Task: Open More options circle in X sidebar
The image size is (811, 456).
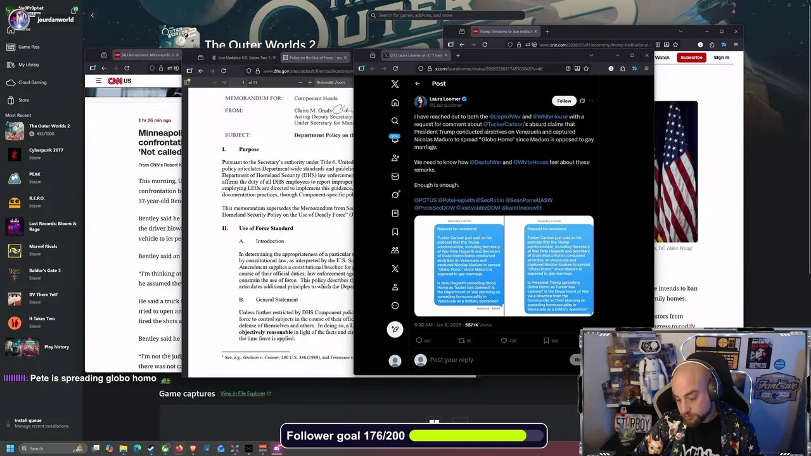Action: tap(395, 305)
